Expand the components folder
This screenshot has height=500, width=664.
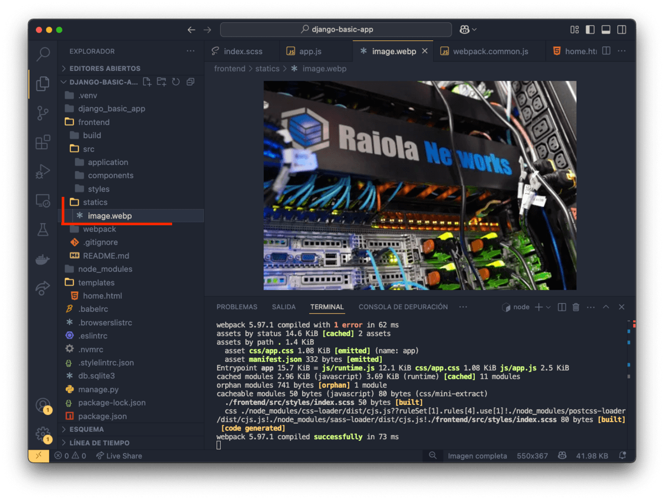(131, 175)
